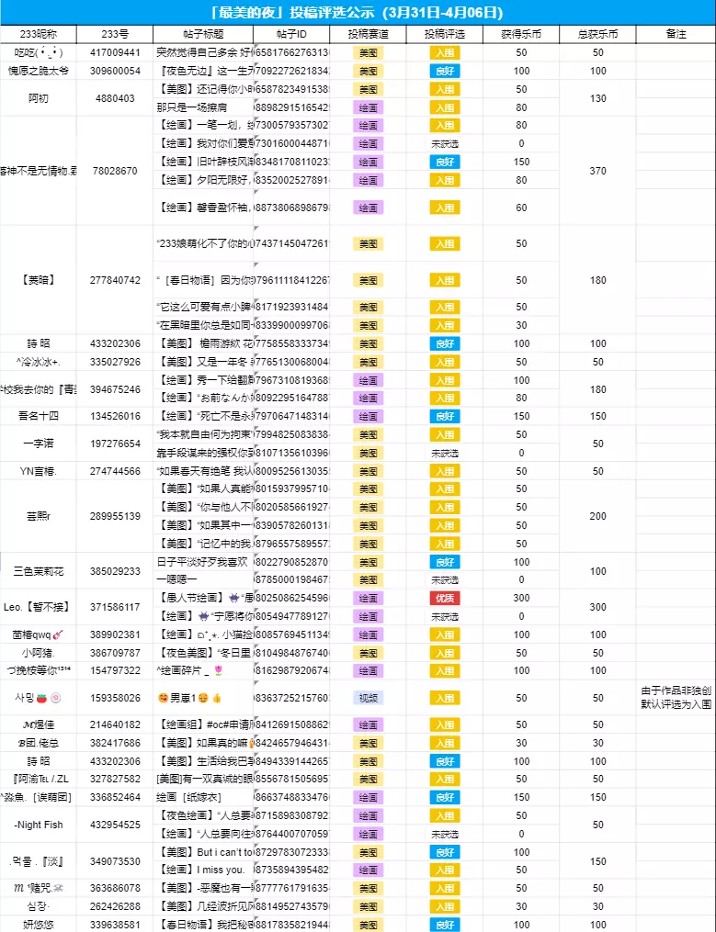Click the 233号 cell 349073530
716x932 pixels.
115,861
